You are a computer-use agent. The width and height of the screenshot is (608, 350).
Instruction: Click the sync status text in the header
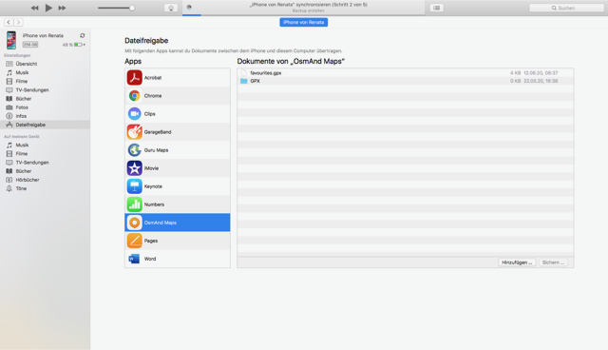click(308, 5)
